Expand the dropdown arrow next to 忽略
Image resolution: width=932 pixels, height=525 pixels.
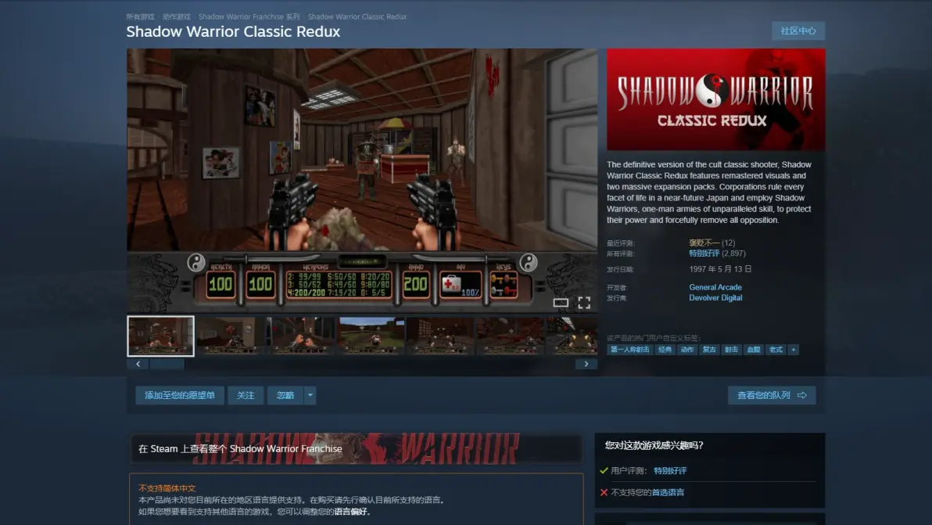pos(310,395)
